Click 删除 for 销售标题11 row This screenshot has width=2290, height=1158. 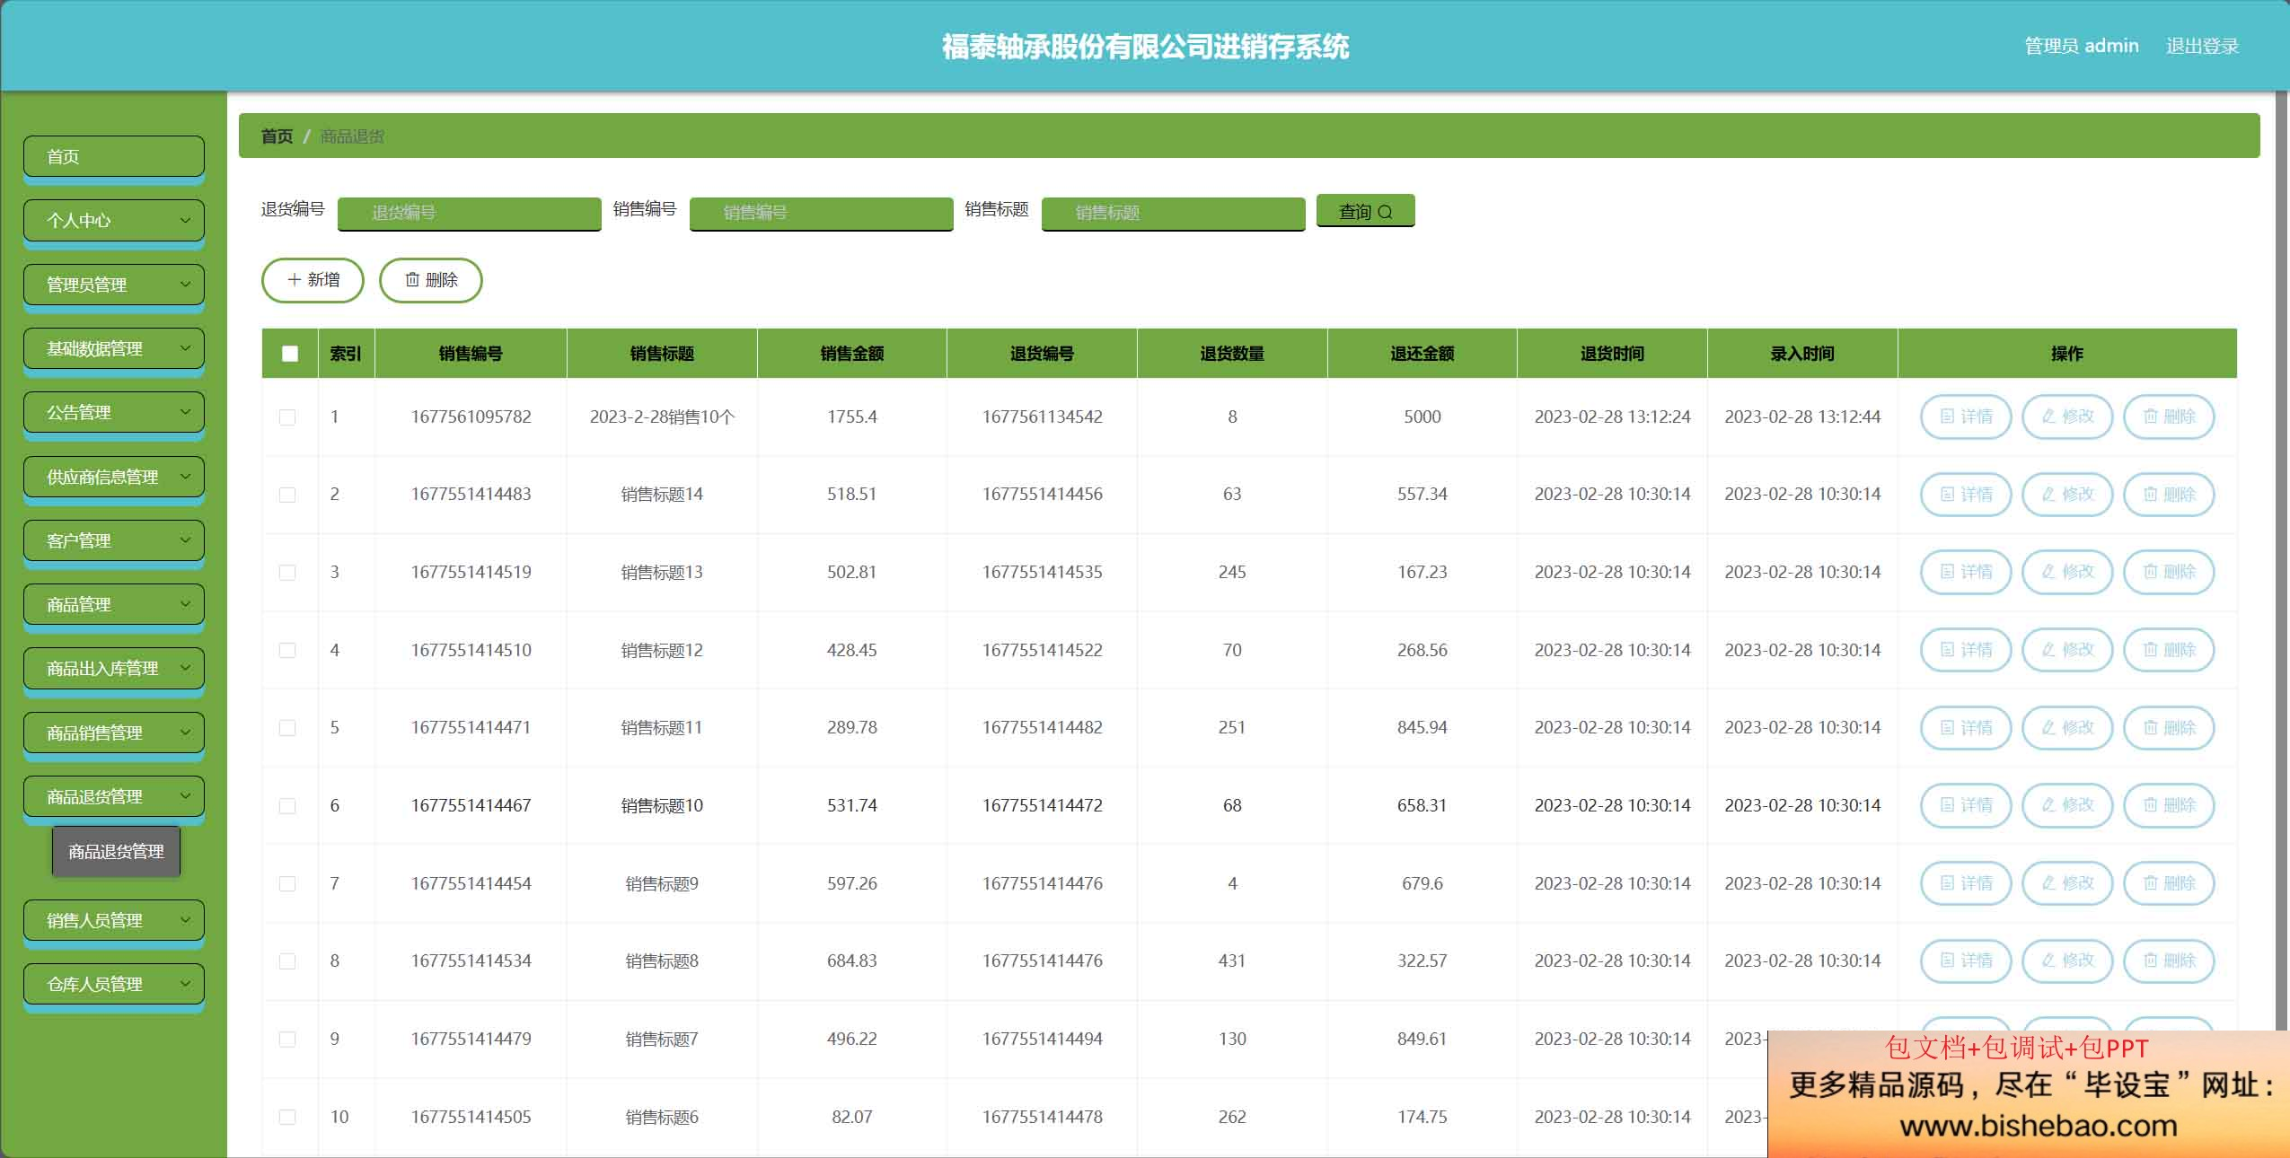pyautogui.click(x=2168, y=728)
